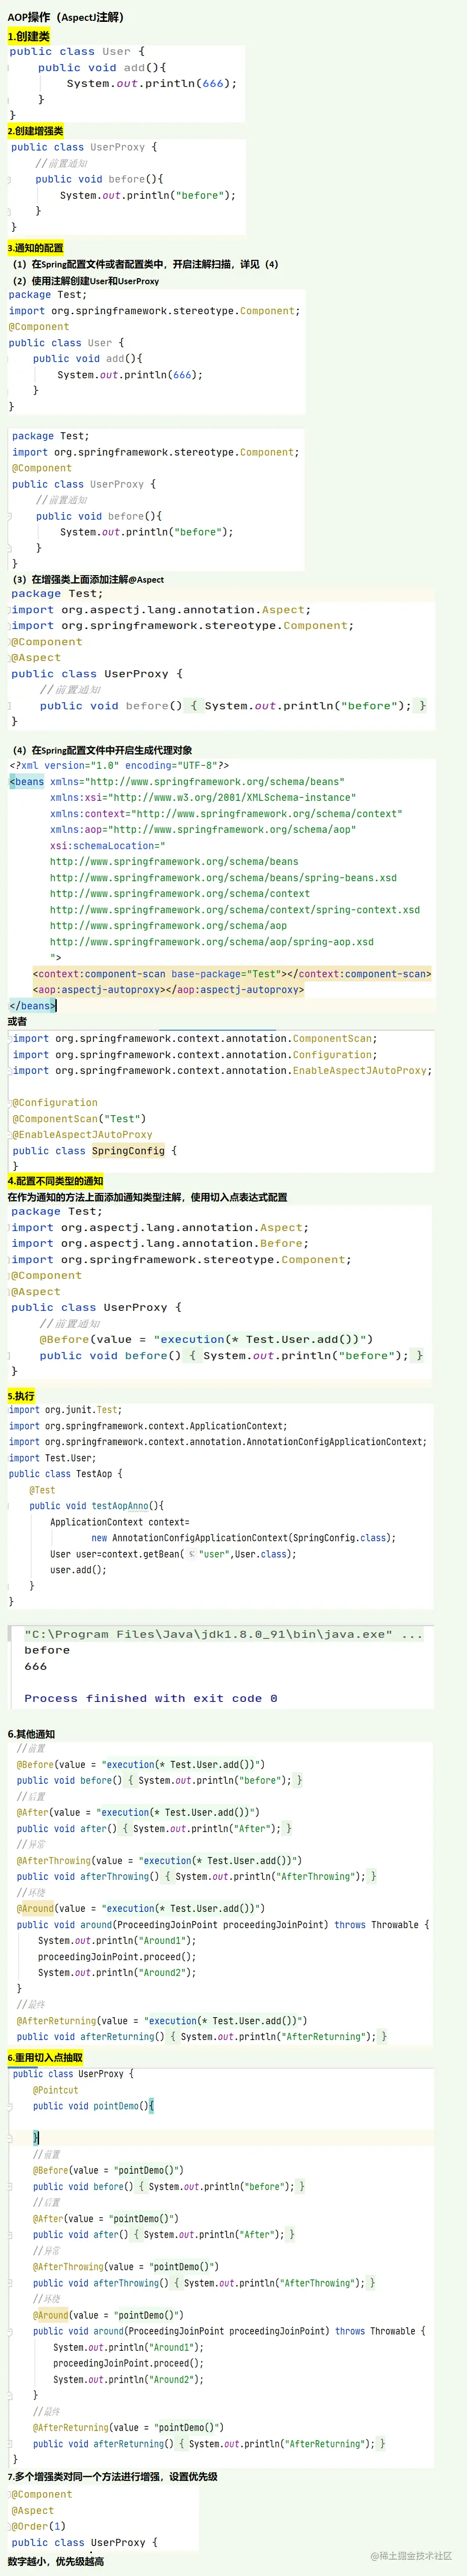Image resolution: width=467 pixels, height=2576 pixels.
Task: Click the '@AfterThrowing(value = "execution' annotation line
Action: 159,1861
